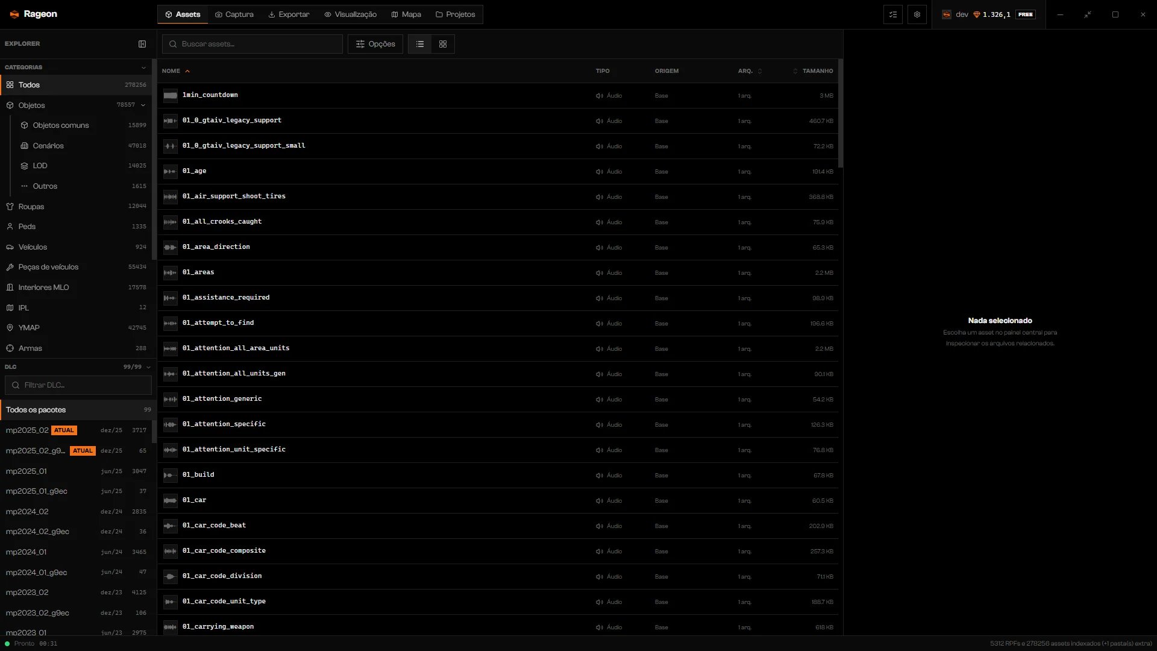Click audio speaker icon for 01_build row

[x=600, y=476]
